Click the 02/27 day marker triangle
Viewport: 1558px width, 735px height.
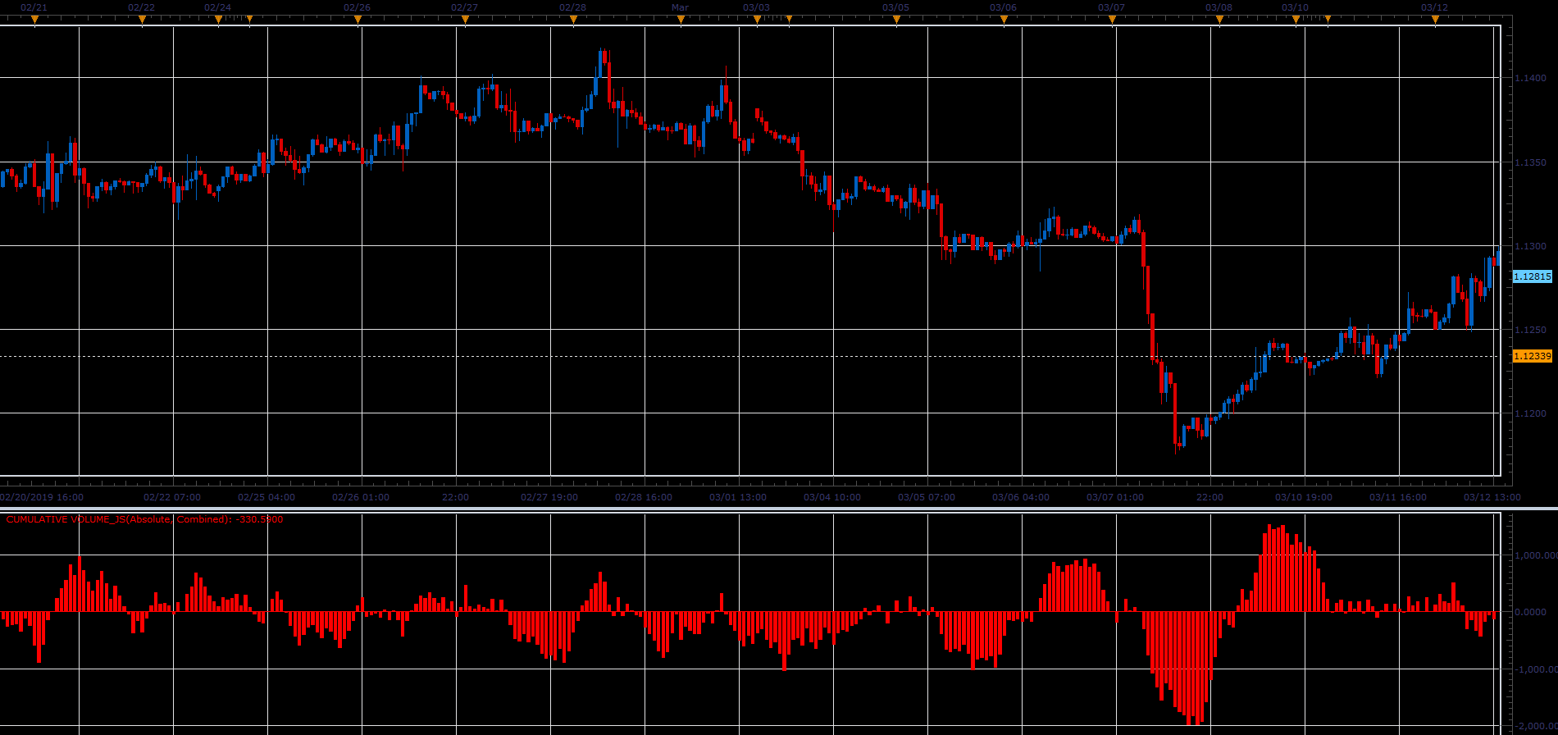[x=465, y=19]
